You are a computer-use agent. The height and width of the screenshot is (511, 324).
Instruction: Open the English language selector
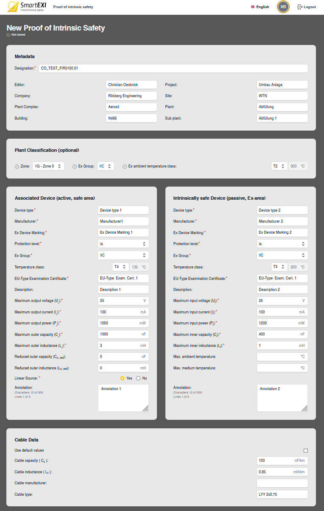(260, 7)
